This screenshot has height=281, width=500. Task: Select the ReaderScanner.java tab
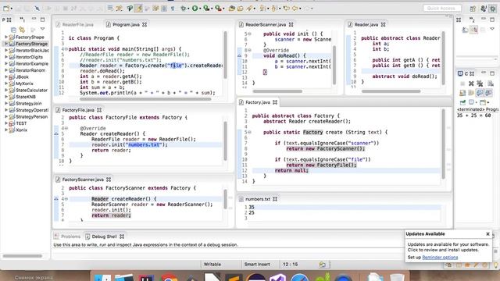tap(266, 24)
